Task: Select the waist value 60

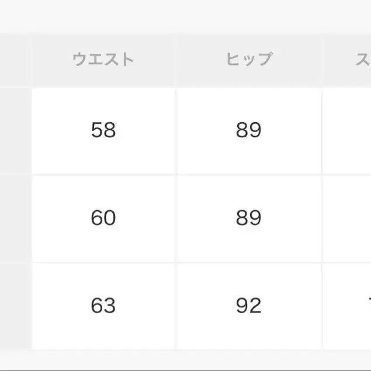Action: [103, 218]
